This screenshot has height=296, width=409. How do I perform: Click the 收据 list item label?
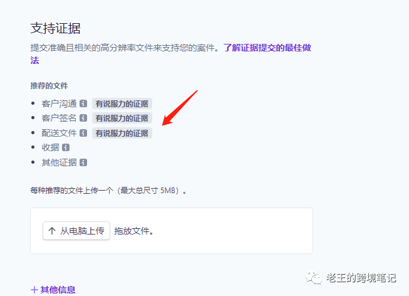pyautogui.click(x=50, y=148)
